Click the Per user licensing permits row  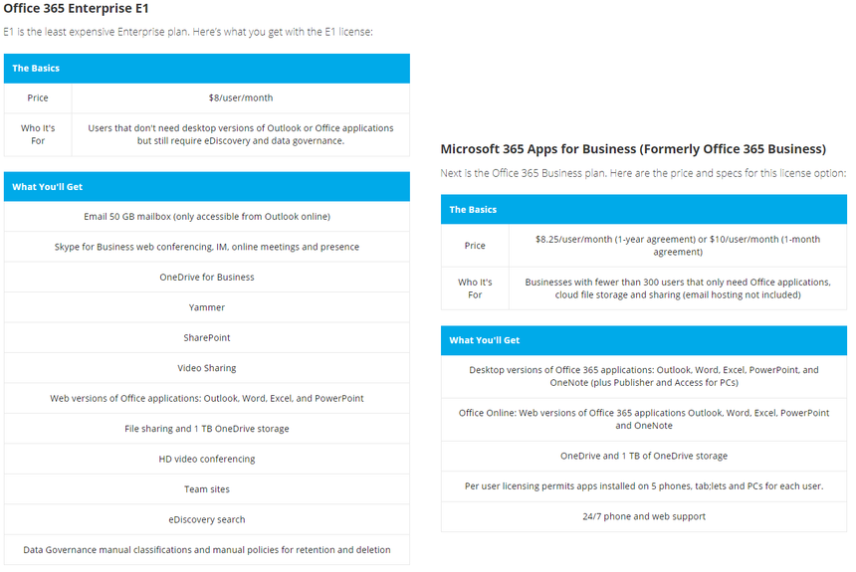pos(643,486)
